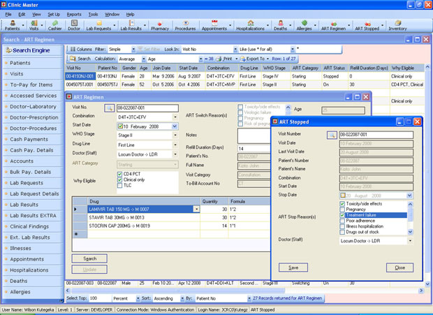Open the Hospitalizations toolbar icon
Screen dimensions: 433x315
click(x=251, y=25)
